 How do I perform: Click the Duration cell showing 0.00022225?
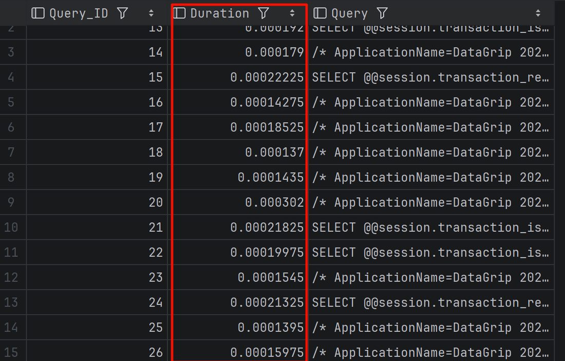[x=238, y=77]
